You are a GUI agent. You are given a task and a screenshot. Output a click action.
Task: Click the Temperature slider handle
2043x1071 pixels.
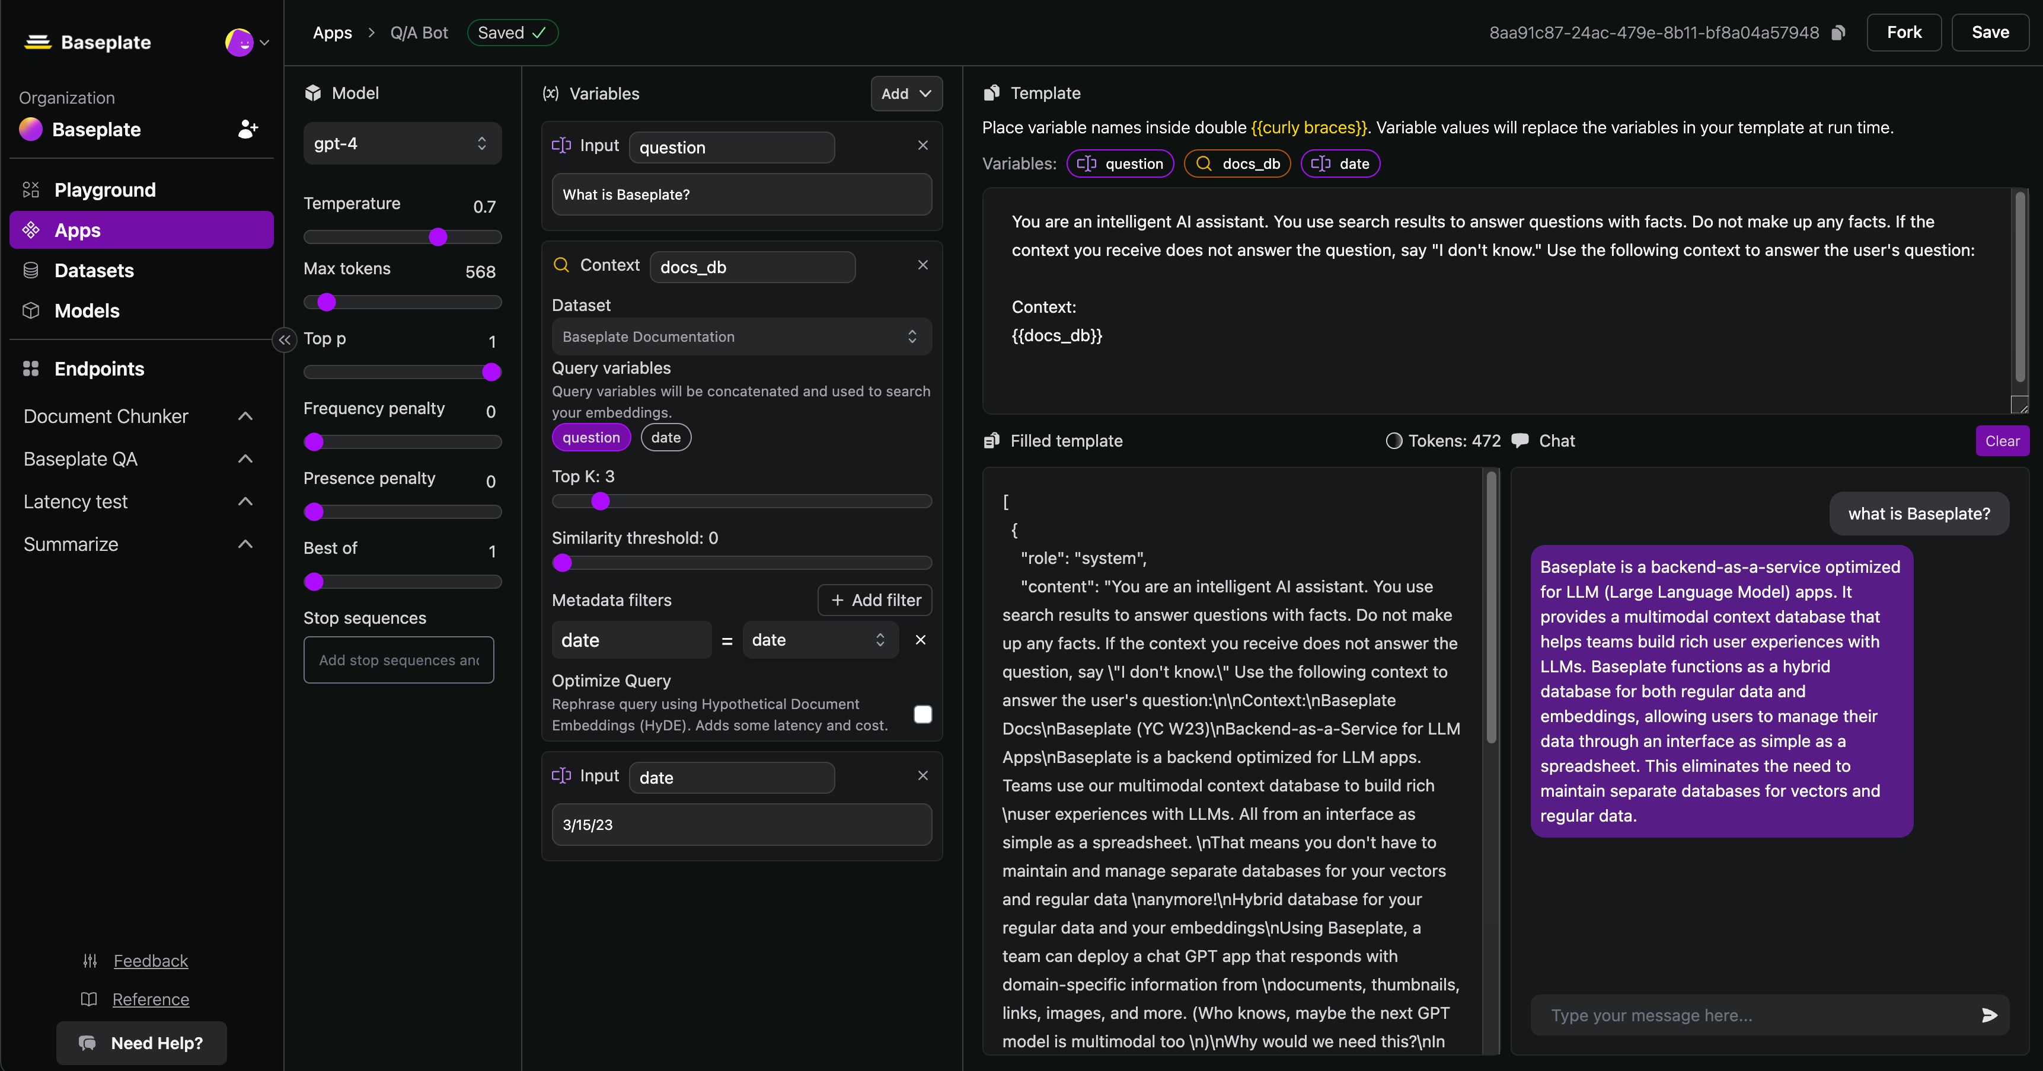pos(438,237)
